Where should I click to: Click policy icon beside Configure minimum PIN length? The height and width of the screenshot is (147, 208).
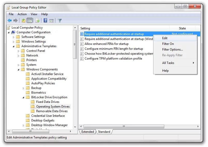[82, 49]
